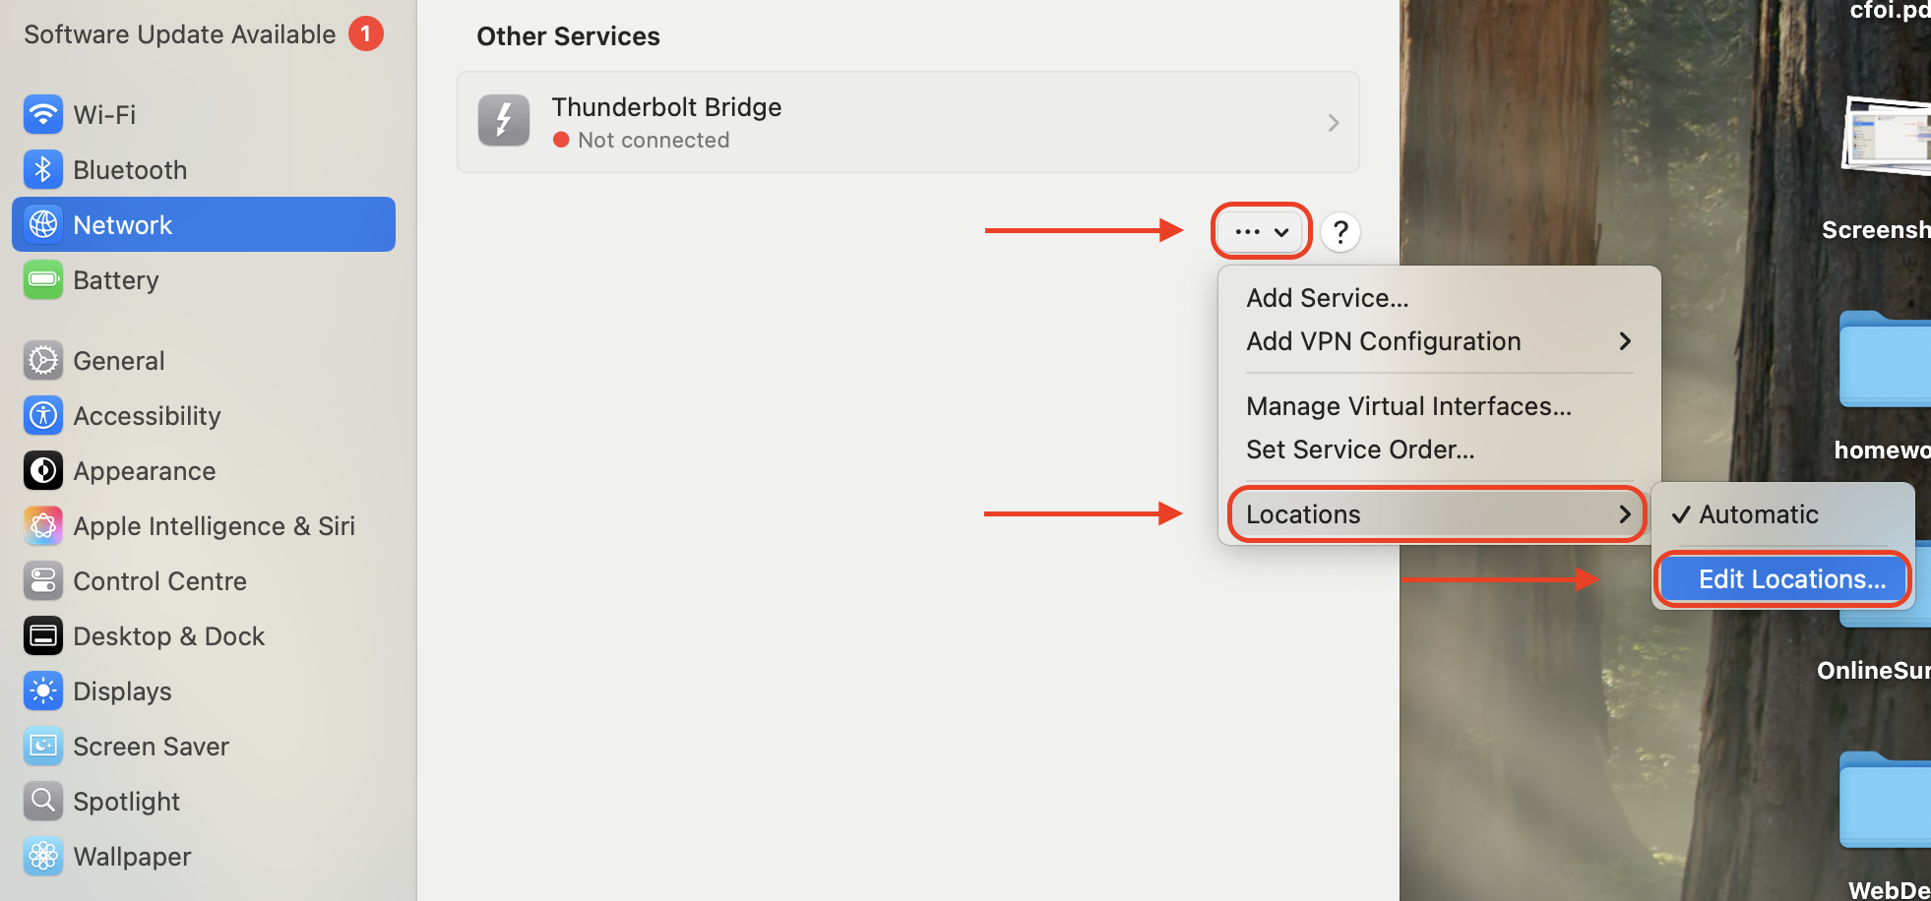Click the Accessibility icon

pyautogui.click(x=42, y=415)
